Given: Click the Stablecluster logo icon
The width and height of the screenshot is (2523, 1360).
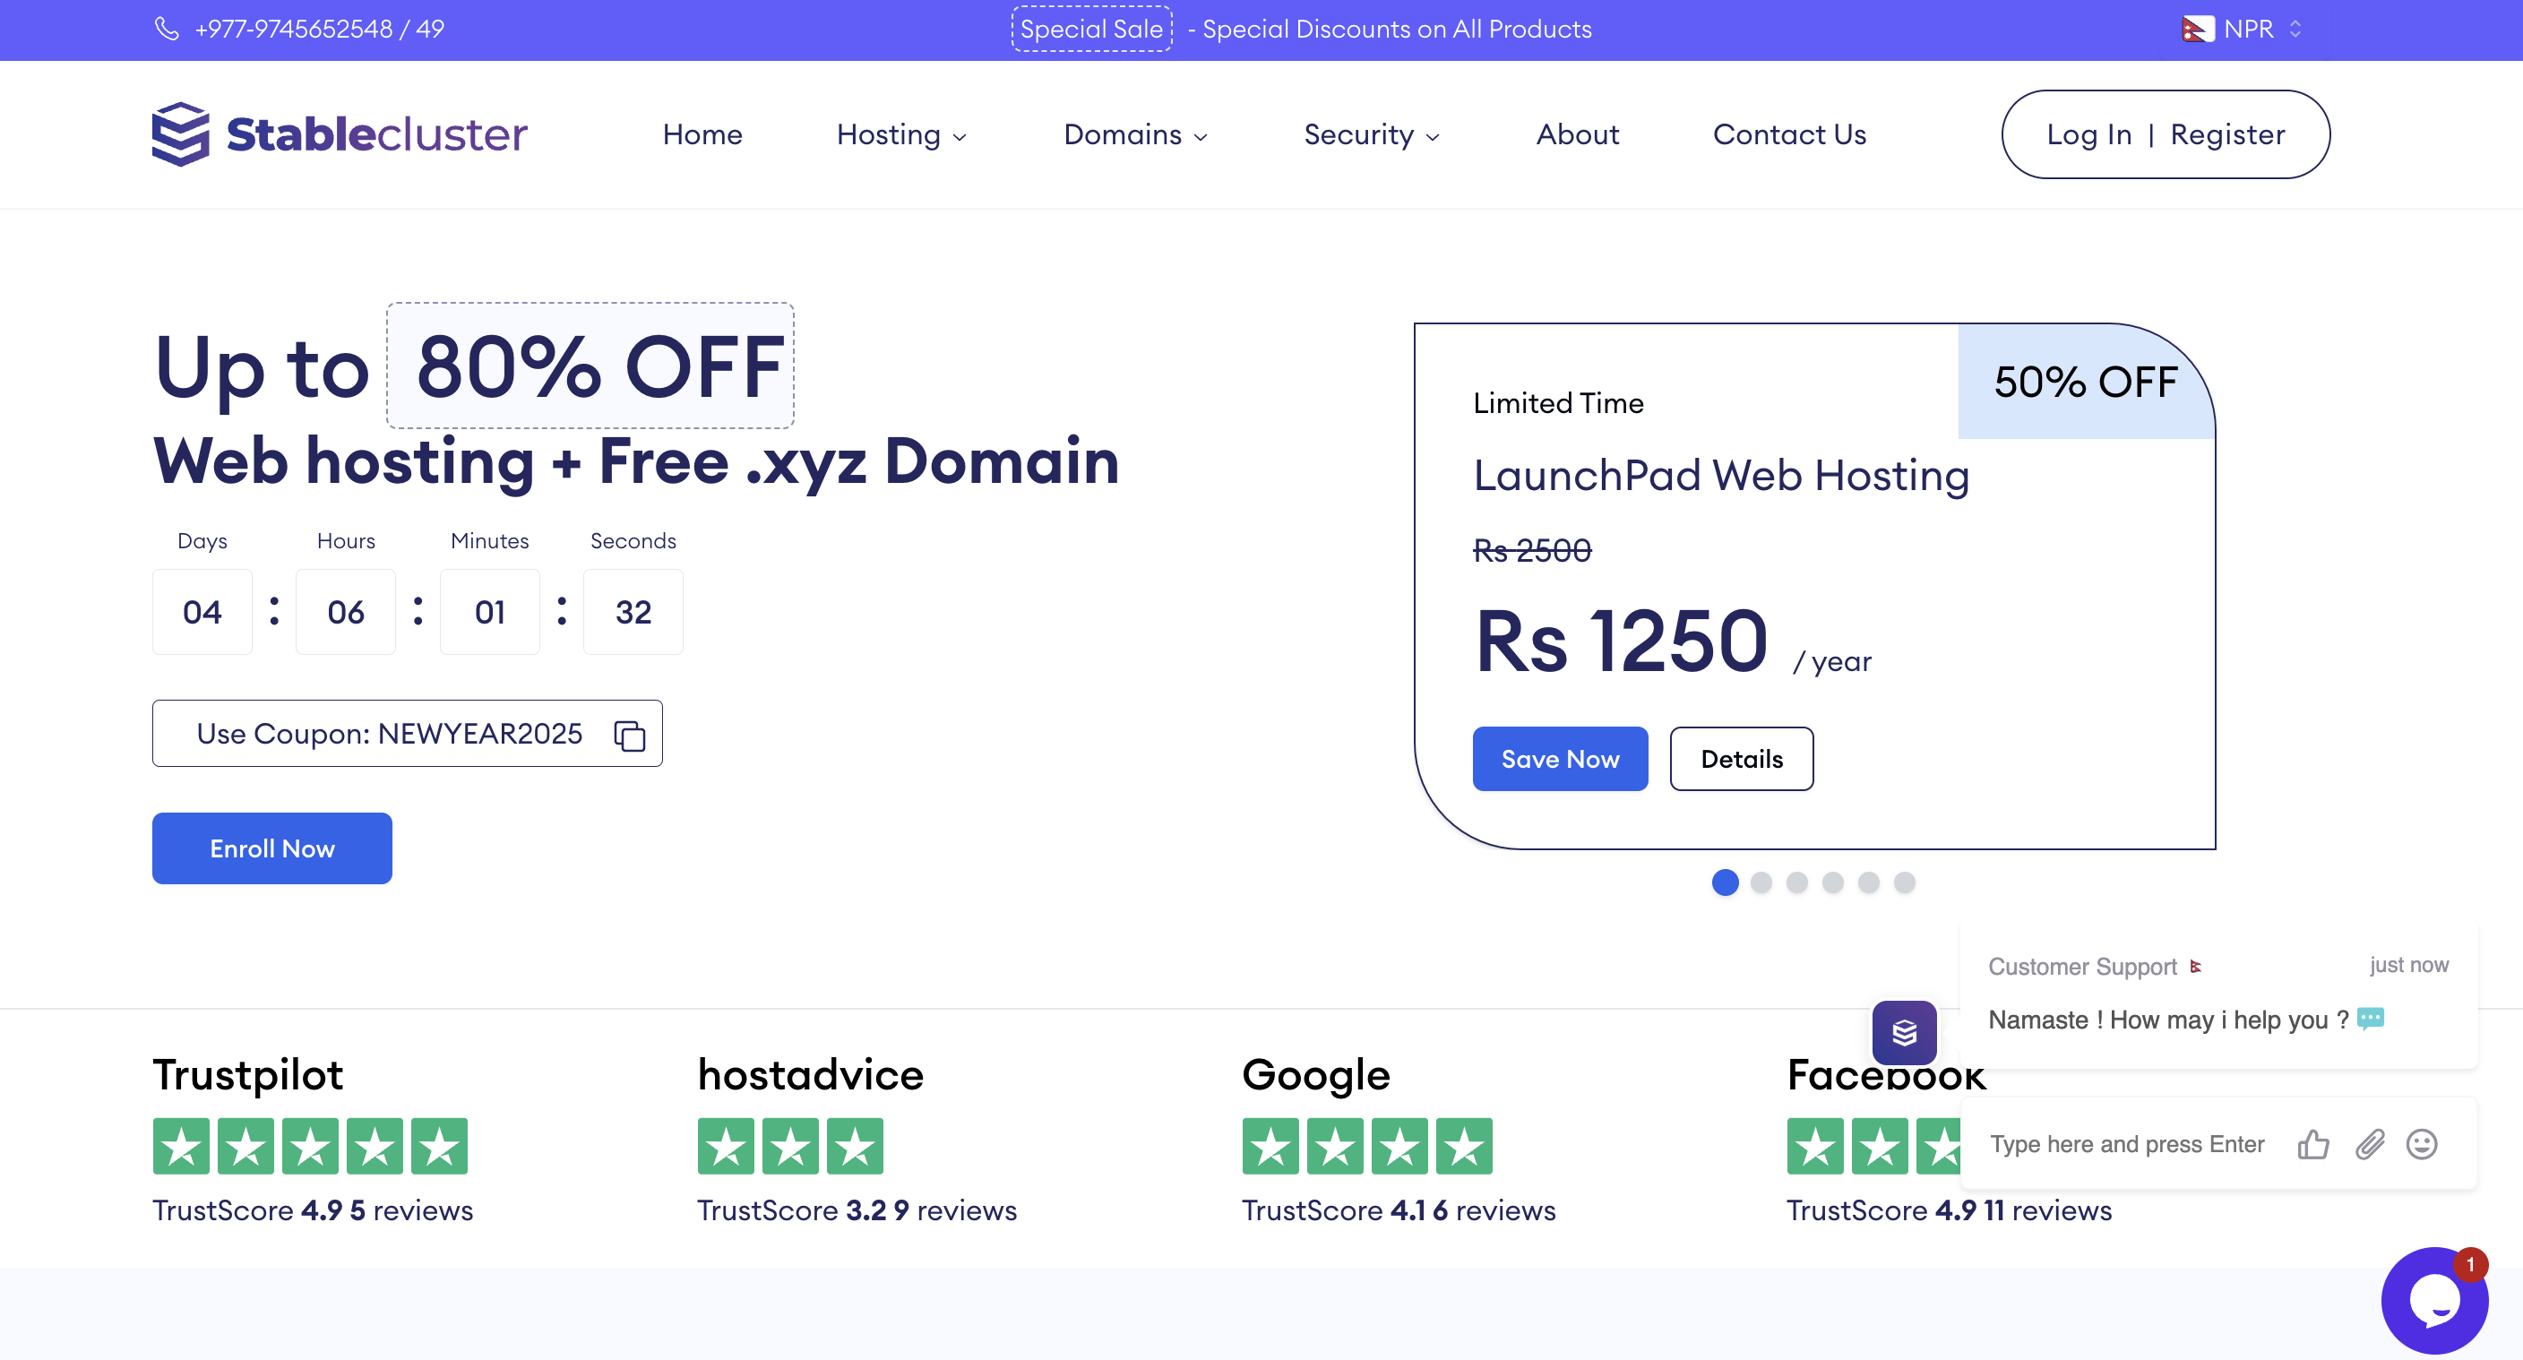Looking at the screenshot, I should (x=180, y=133).
